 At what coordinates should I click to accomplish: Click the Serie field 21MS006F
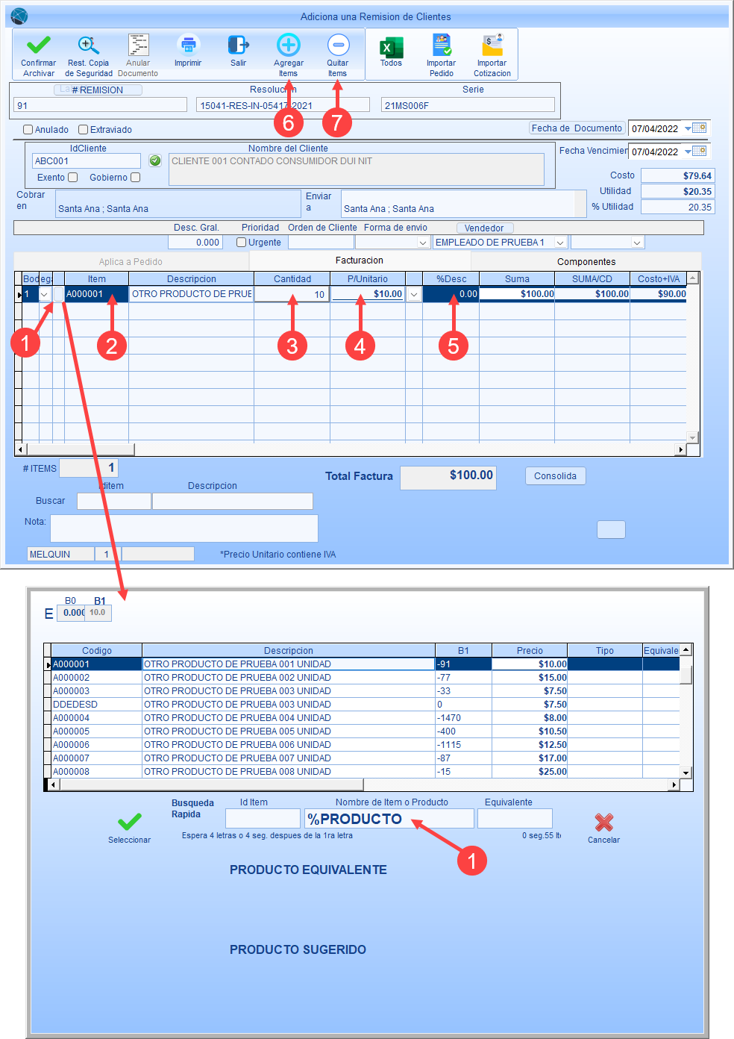point(468,105)
